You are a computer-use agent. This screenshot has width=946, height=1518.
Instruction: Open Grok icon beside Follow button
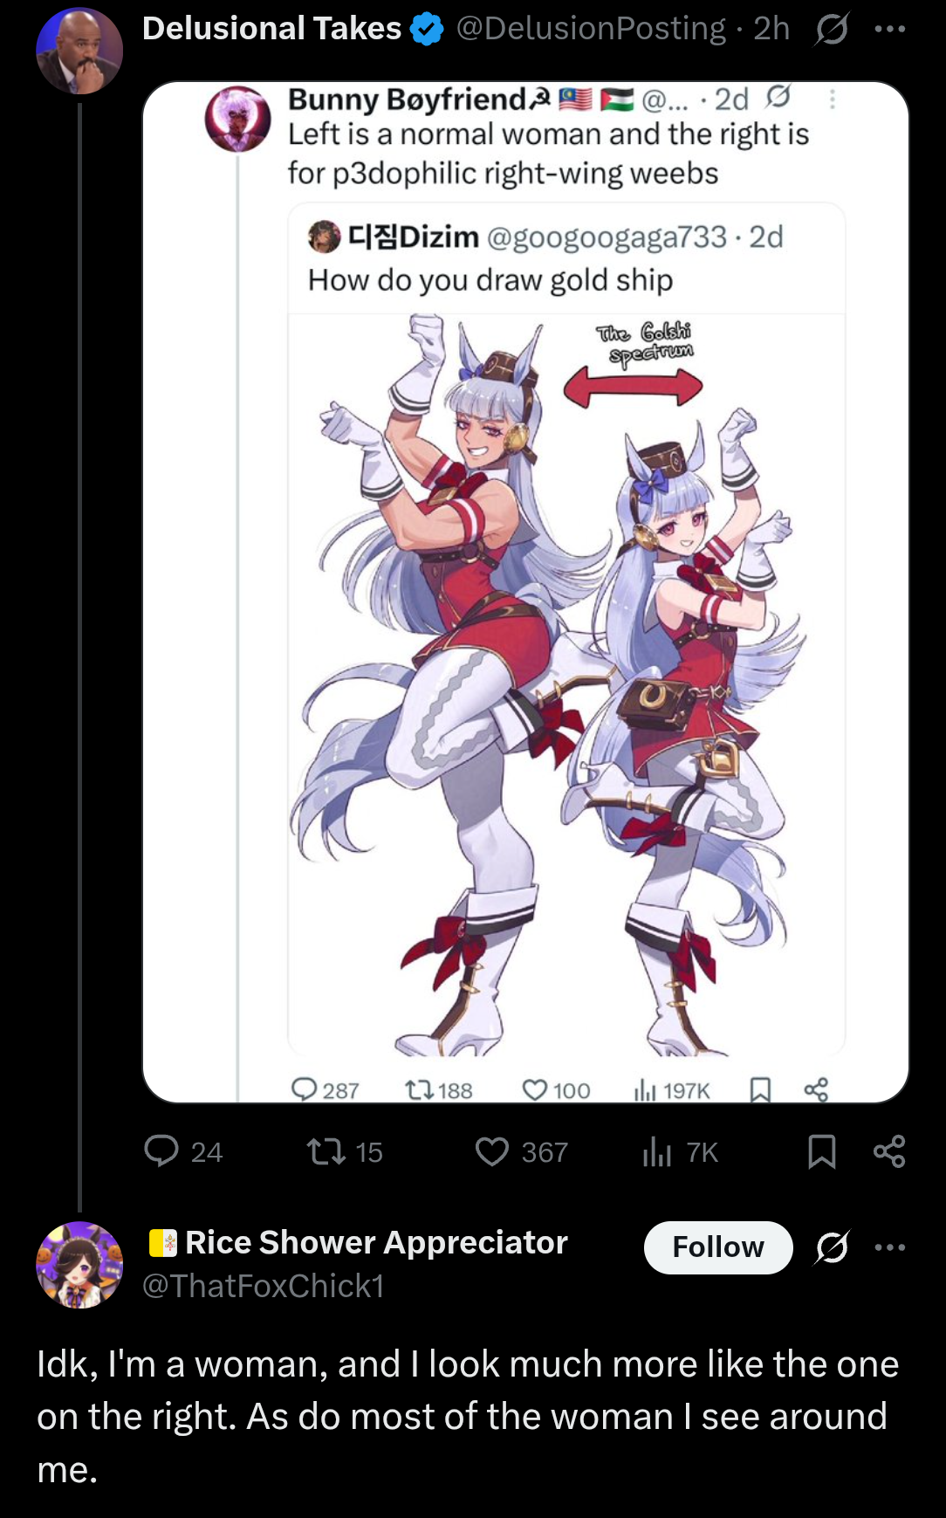[832, 1247]
